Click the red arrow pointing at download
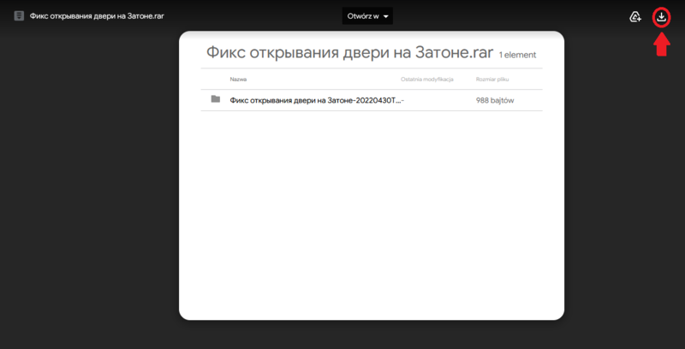The width and height of the screenshot is (685, 349). 661,45
